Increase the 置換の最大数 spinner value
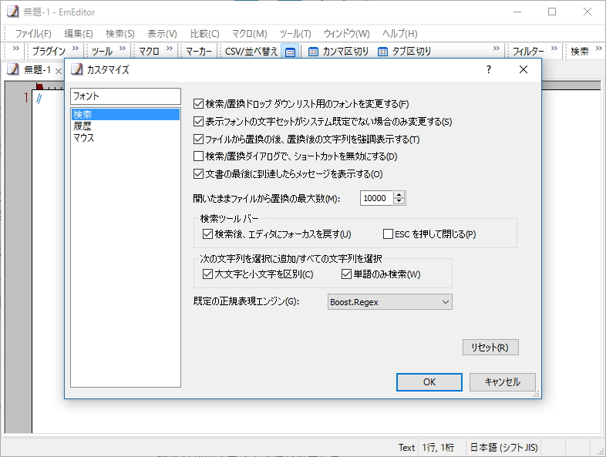Screen dimensions: 606x457 399,195
